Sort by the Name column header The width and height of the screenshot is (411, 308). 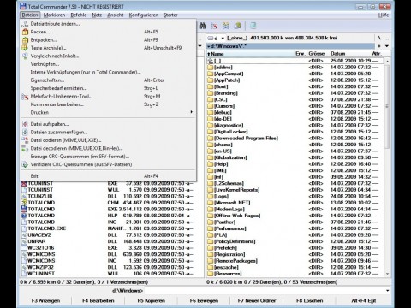[x=251, y=54]
